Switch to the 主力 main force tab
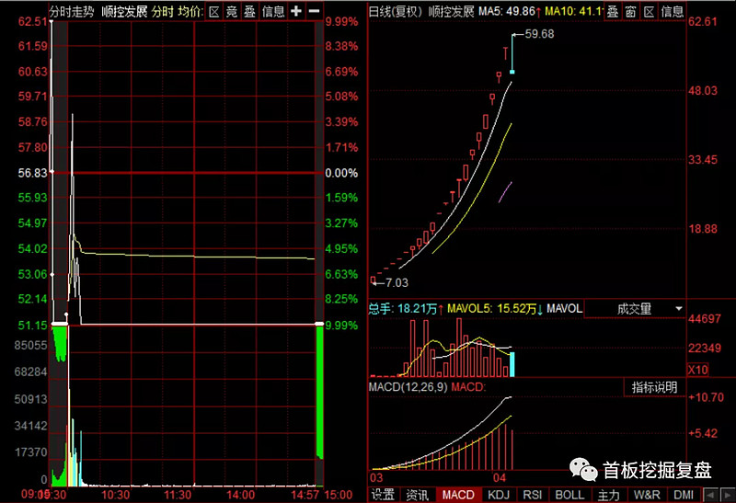The image size is (736, 503). pos(609,495)
